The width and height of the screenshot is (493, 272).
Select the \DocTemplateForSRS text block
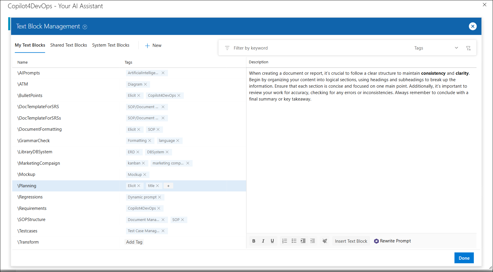38,107
